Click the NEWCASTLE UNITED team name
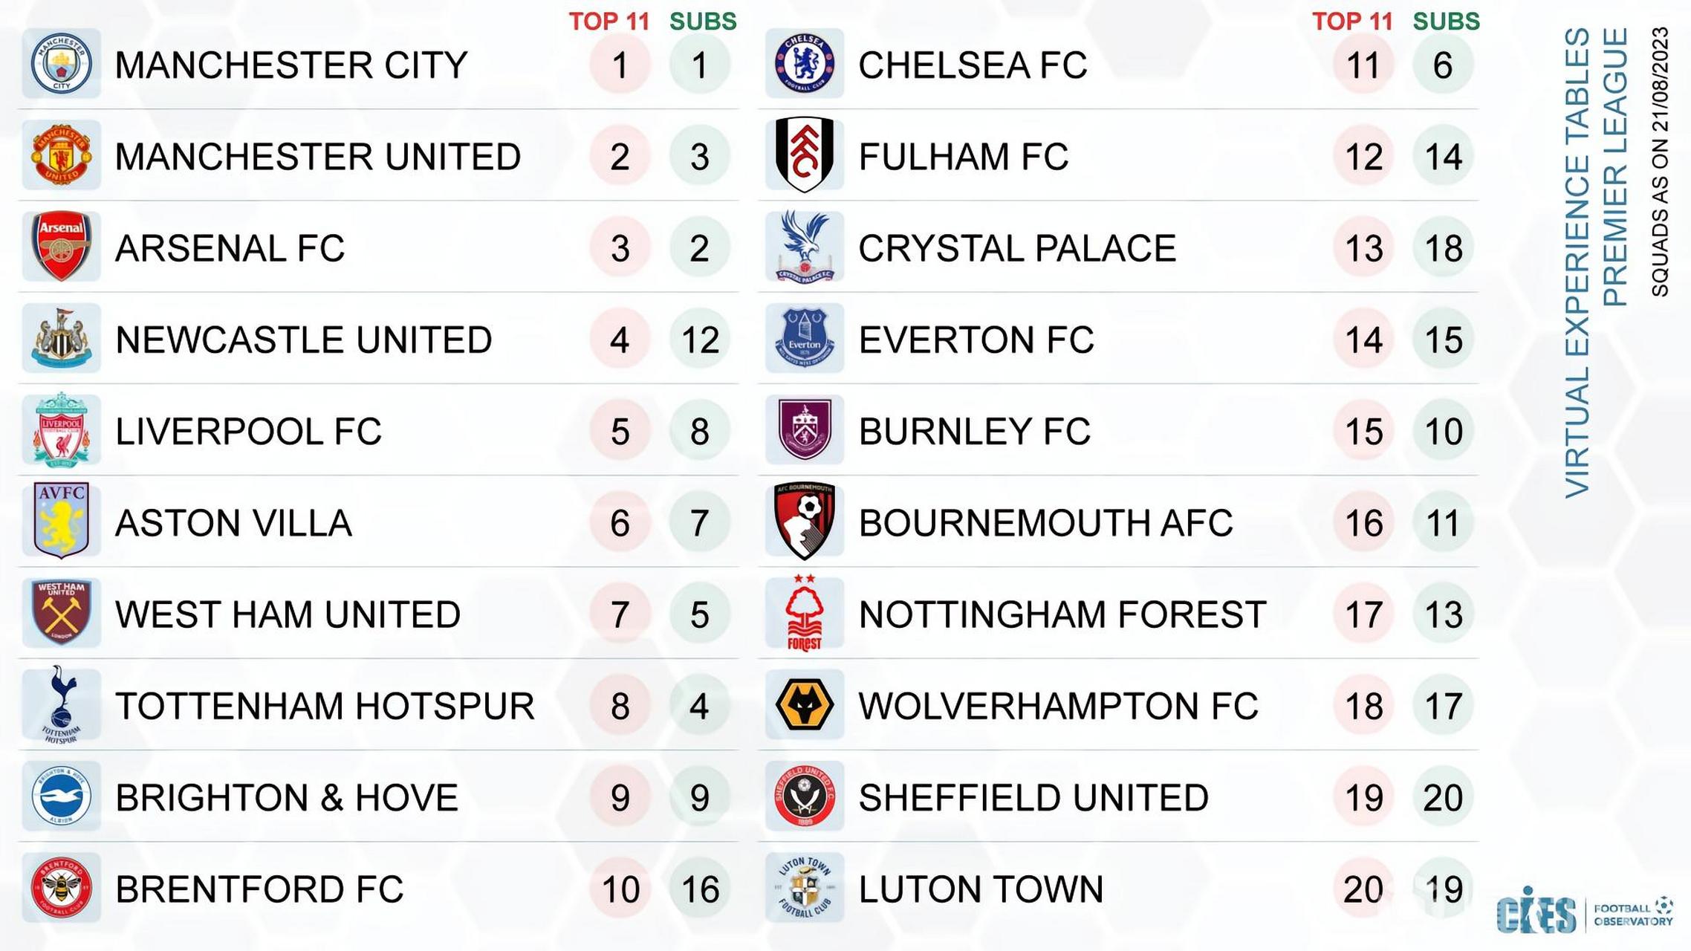Viewport: 1691px width, 951px height. pos(304,340)
